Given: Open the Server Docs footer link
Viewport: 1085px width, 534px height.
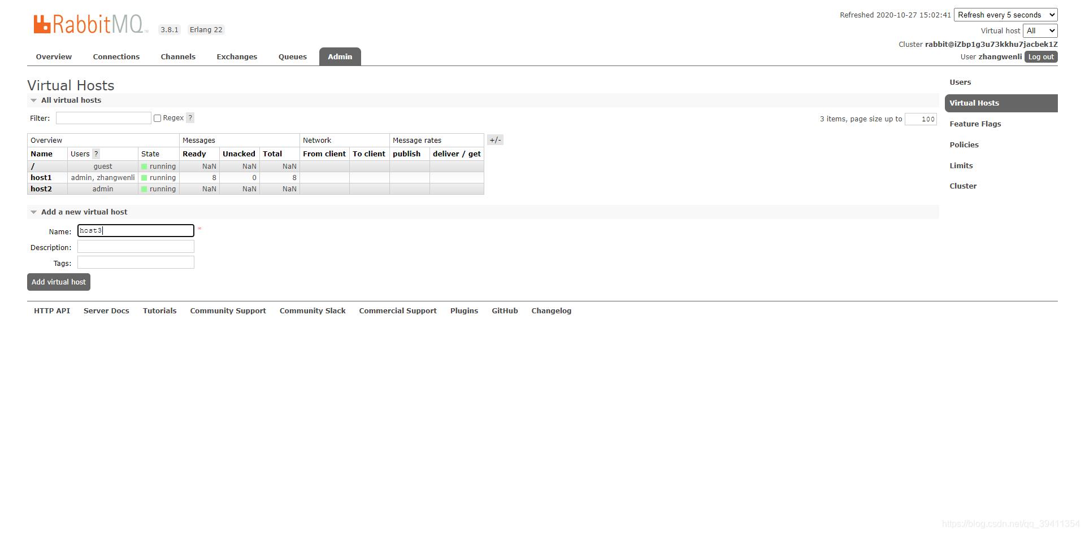Looking at the screenshot, I should (x=106, y=311).
